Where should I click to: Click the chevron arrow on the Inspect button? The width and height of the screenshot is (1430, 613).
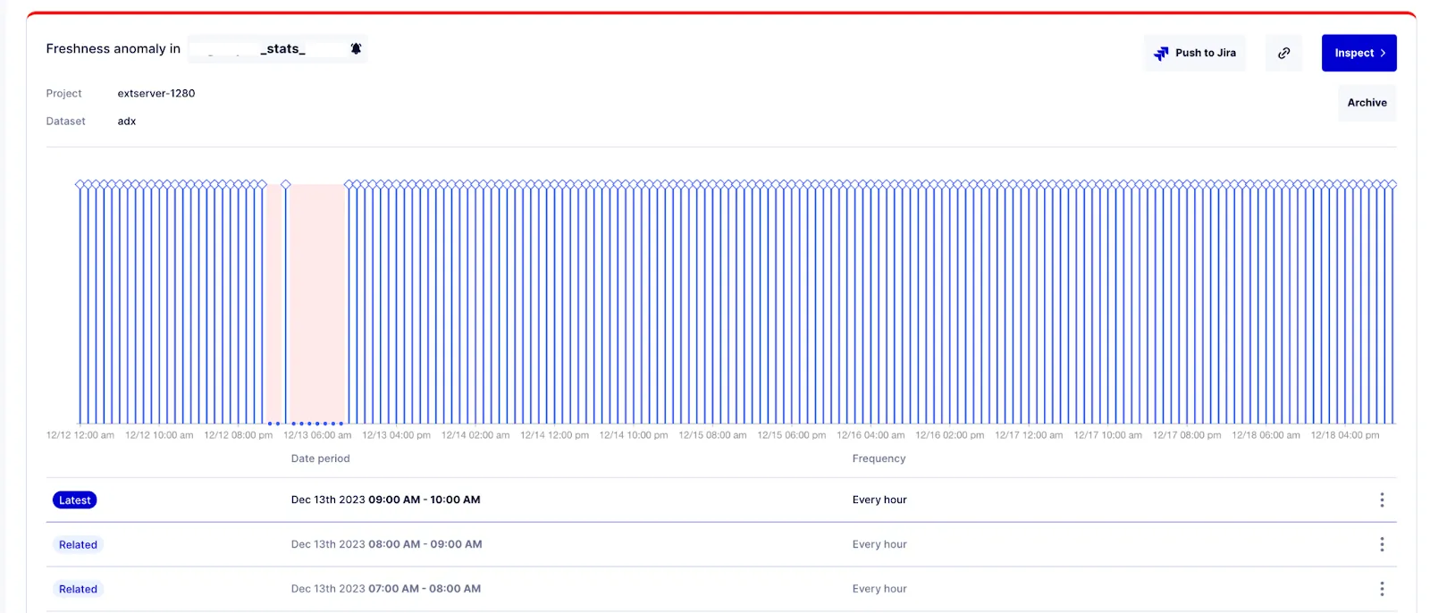(1383, 54)
